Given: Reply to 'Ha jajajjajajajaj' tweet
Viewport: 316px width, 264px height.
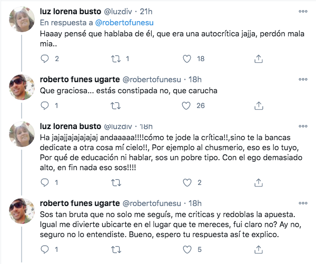Looking at the screenshot, I should coord(45,183).
